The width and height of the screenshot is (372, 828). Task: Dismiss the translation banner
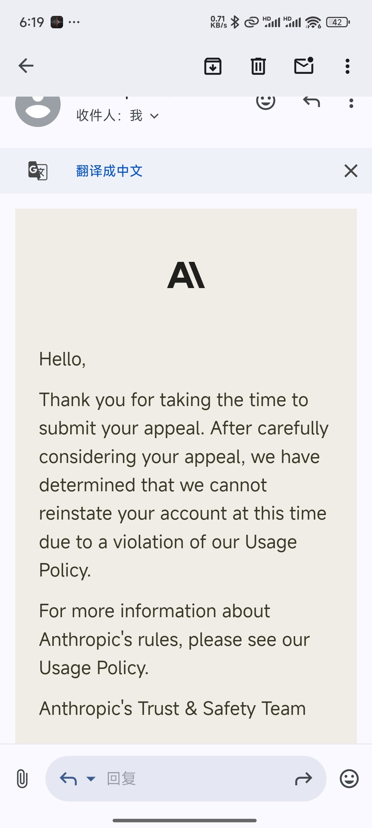coord(351,171)
